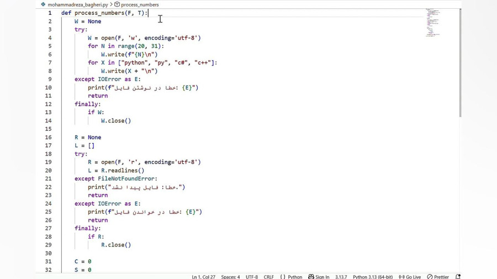Expand the breadcrumb chevron separator
Viewport: 497px width, 279px height.
pyautogui.click(x=111, y=4)
